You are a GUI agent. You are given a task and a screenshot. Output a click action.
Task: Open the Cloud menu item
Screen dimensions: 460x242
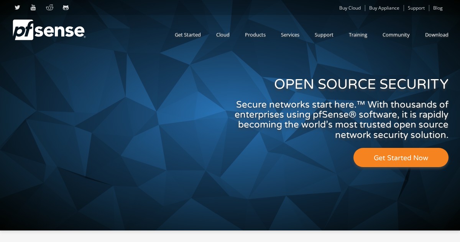pyautogui.click(x=223, y=35)
